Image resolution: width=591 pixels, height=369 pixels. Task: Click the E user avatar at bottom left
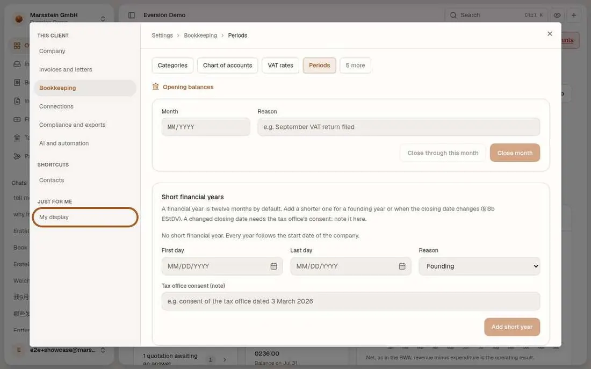pyautogui.click(x=19, y=350)
